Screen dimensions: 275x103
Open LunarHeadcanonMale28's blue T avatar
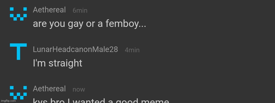(x=18, y=52)
